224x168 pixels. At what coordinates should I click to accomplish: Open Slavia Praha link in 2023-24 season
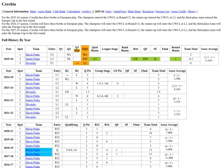pos(33,83)
